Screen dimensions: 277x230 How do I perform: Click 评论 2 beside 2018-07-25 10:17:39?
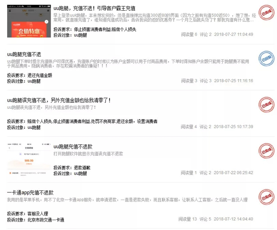pos(205,126)
